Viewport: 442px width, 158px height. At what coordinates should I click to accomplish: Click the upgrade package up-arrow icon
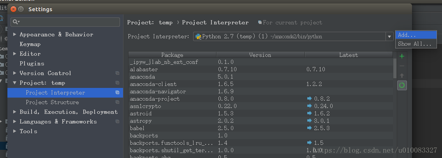(402, 76)
